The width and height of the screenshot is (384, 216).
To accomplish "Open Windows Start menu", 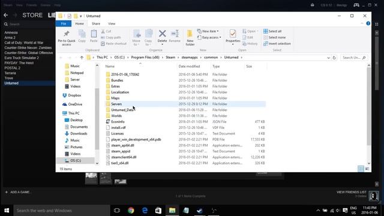I will (x=7, y=211).
